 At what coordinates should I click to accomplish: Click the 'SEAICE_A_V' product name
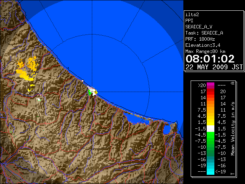pos(199,27)
